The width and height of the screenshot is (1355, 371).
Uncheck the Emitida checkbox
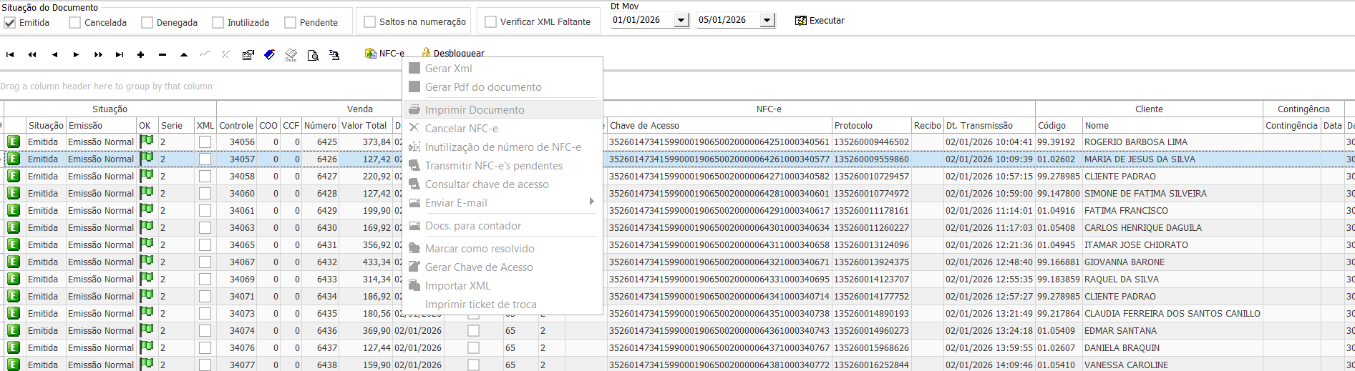pyautogui.click(x=10, y=22)
